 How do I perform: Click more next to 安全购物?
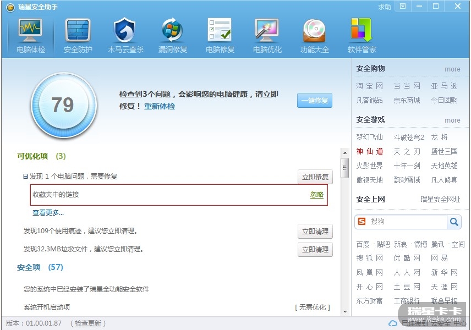tap(452, 69)
